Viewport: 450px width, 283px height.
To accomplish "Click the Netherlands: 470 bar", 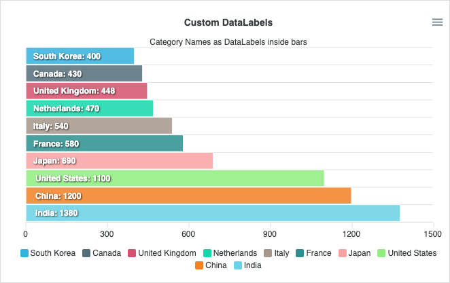I will (89, 108).
